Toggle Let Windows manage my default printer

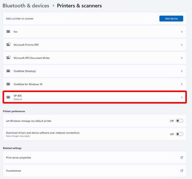pos(179,121)
